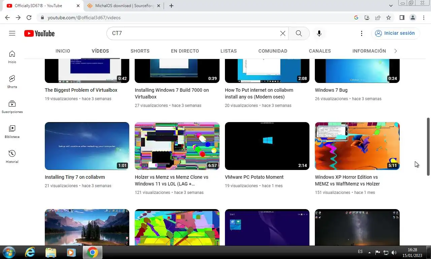Select the VÍDEOS channel tab
The width and height of the screenshot is (431, 259).
pos(100,51)
